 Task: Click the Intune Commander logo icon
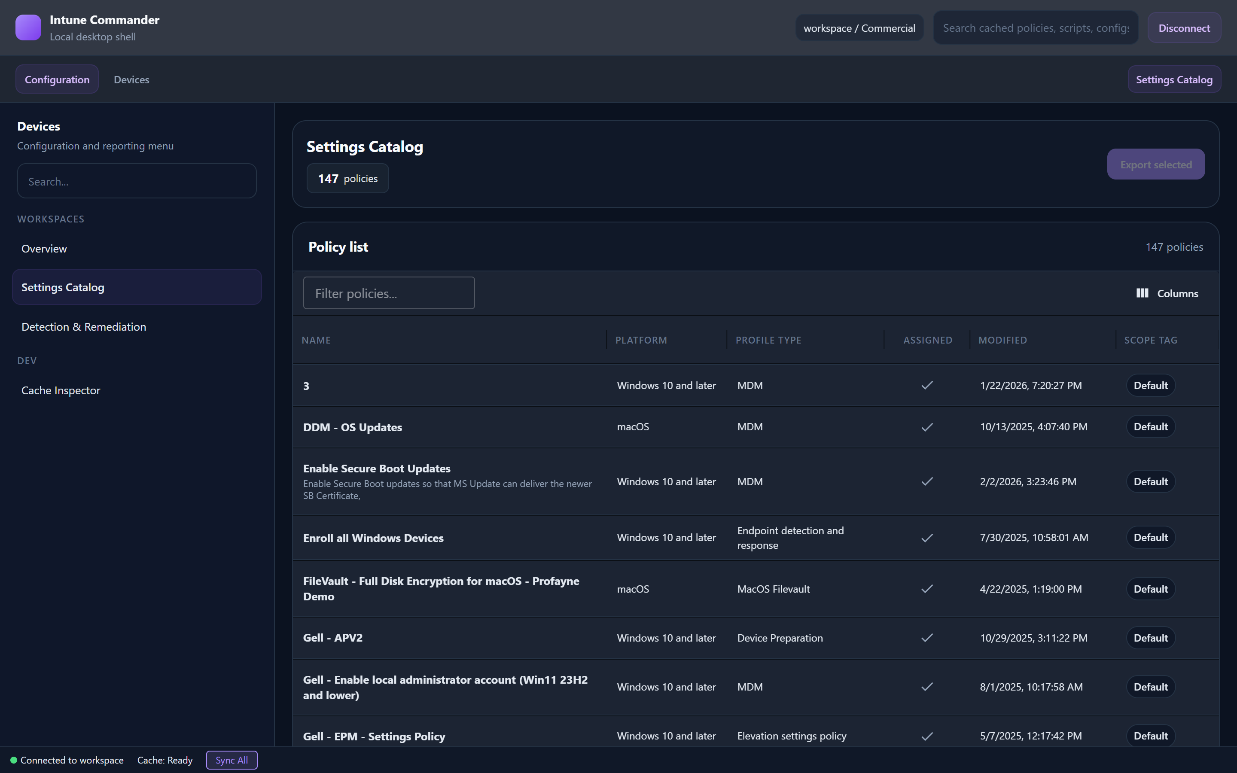pyautogui.click(x=28, y=27)
